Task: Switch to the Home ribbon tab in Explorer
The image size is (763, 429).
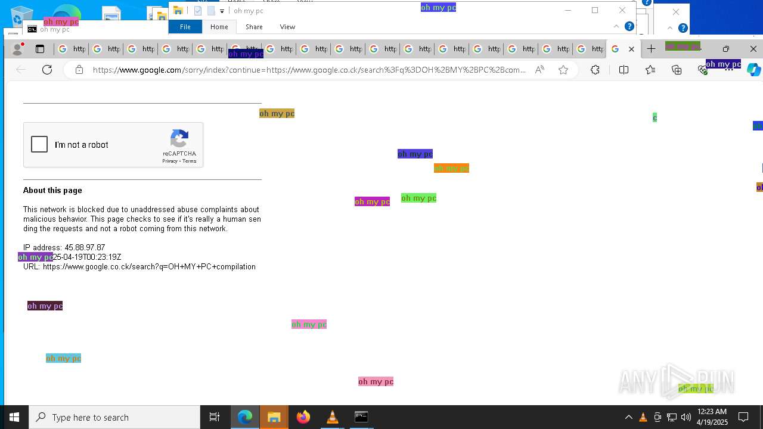Action: [x=219, y=27]
